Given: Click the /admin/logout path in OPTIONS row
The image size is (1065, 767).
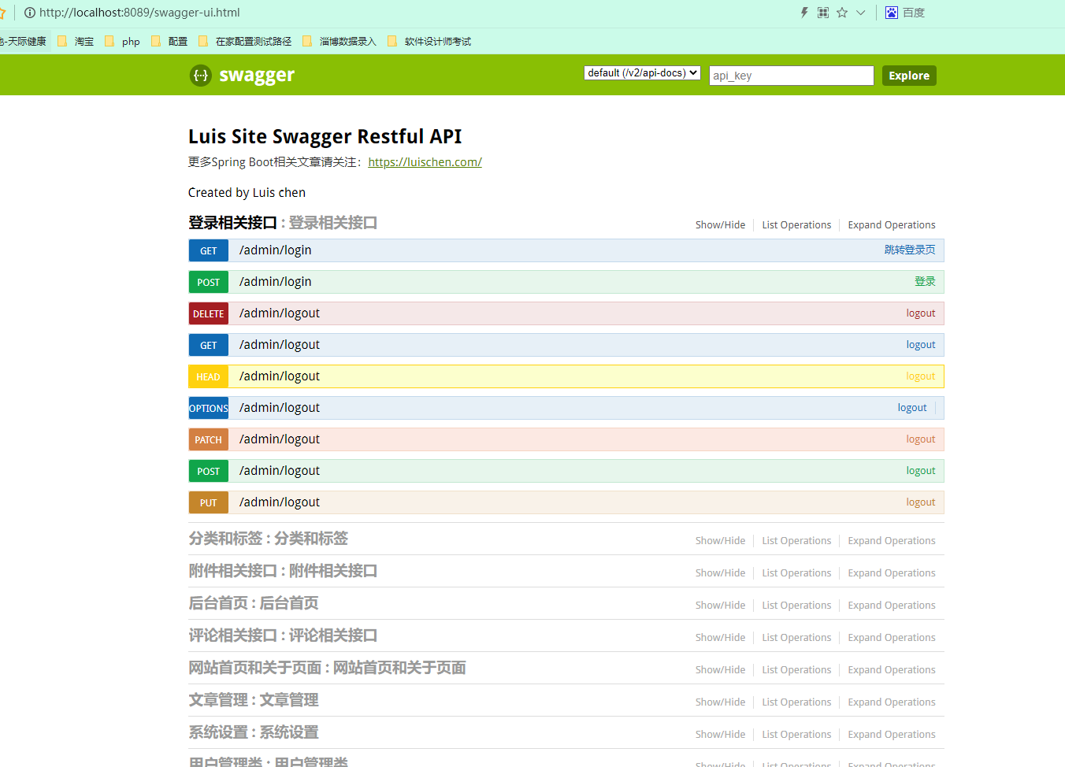Looking at the screenshot, I should (280, 408).
